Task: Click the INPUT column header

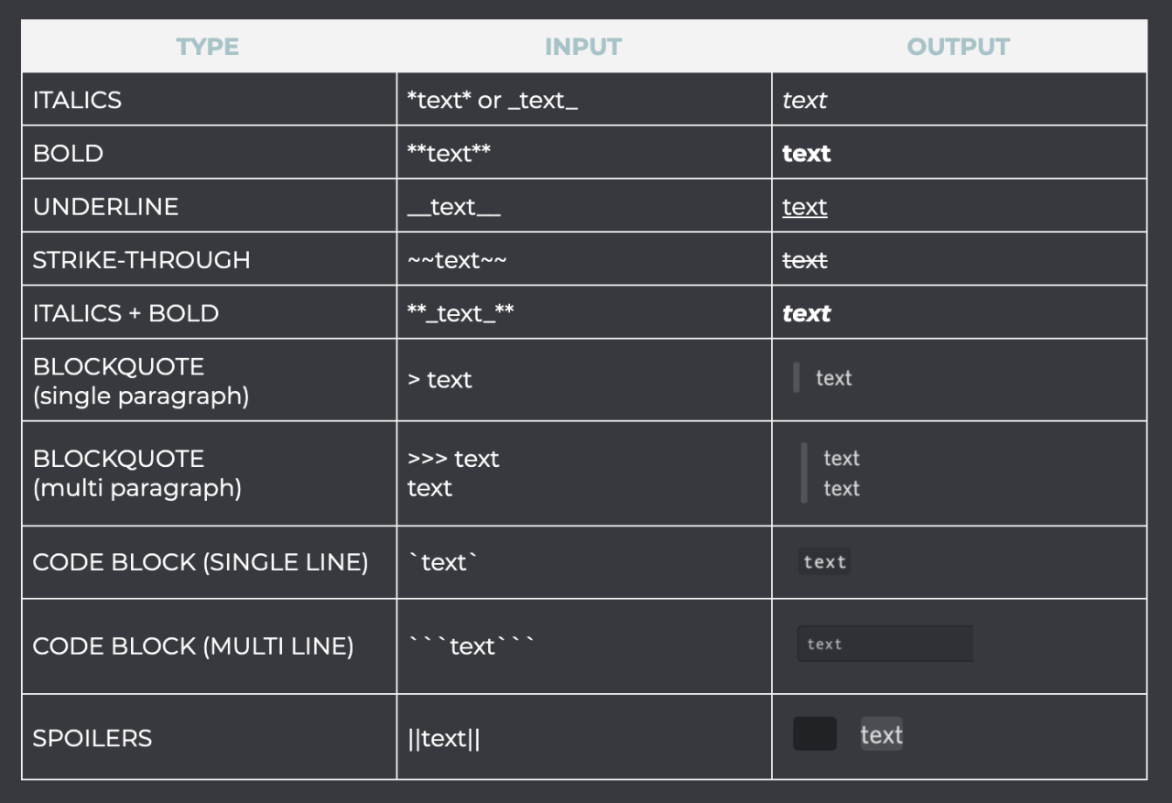Action: click(583, 47)
